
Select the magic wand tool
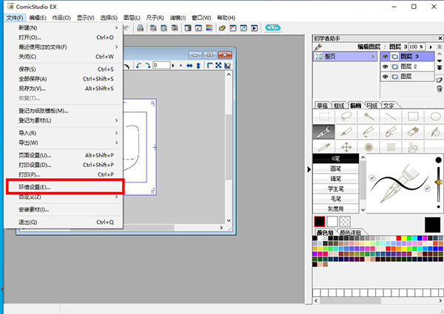(369, 116)
